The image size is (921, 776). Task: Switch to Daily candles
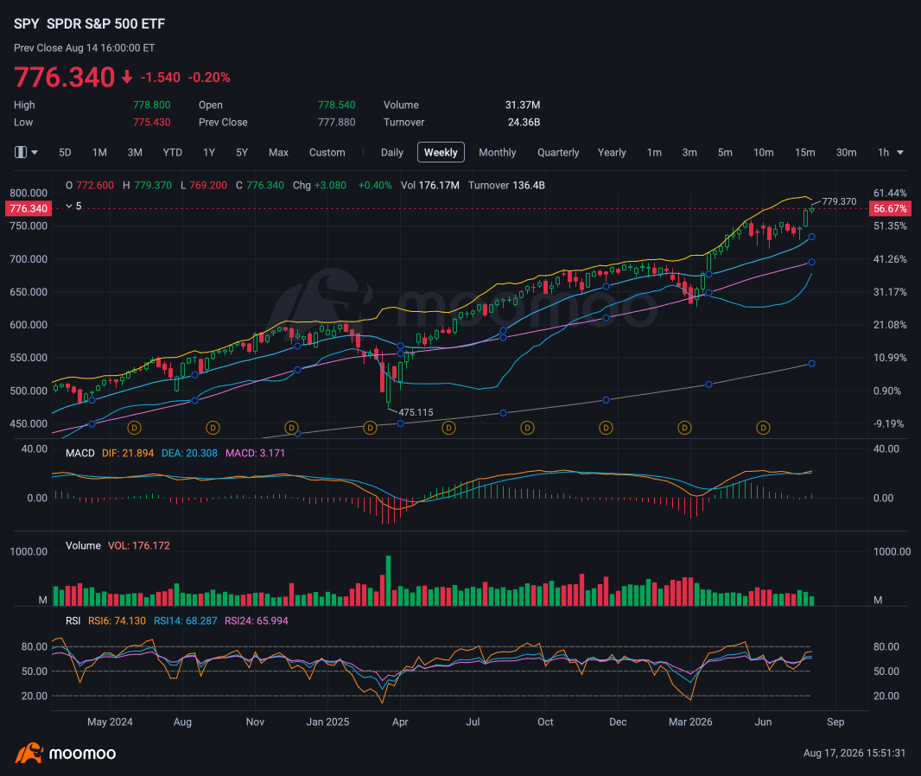391,152
